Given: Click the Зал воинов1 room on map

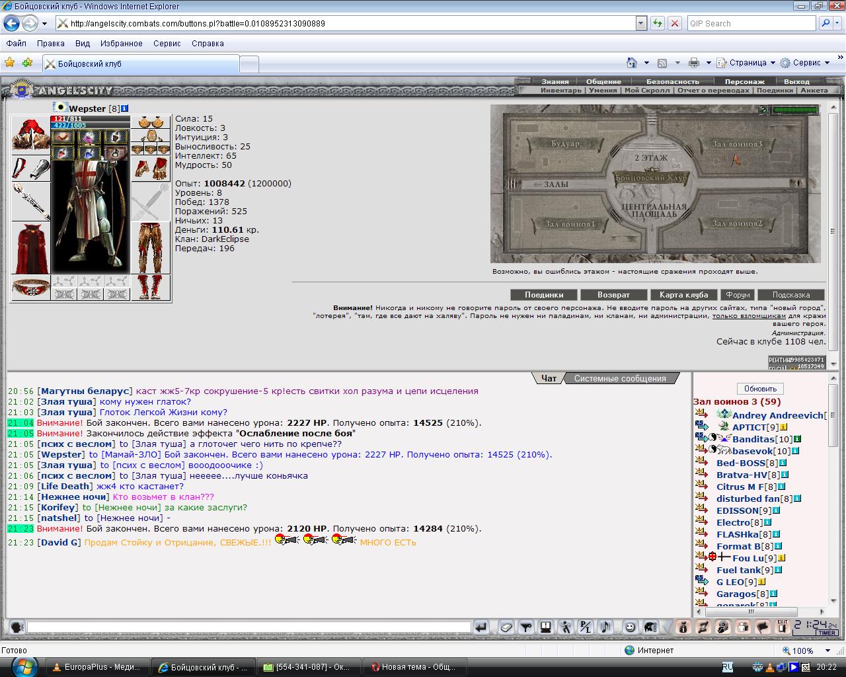Looking at the screenshot, I should point(570,223).
